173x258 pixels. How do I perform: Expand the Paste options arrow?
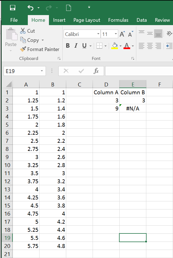click(x=11, y=51)
